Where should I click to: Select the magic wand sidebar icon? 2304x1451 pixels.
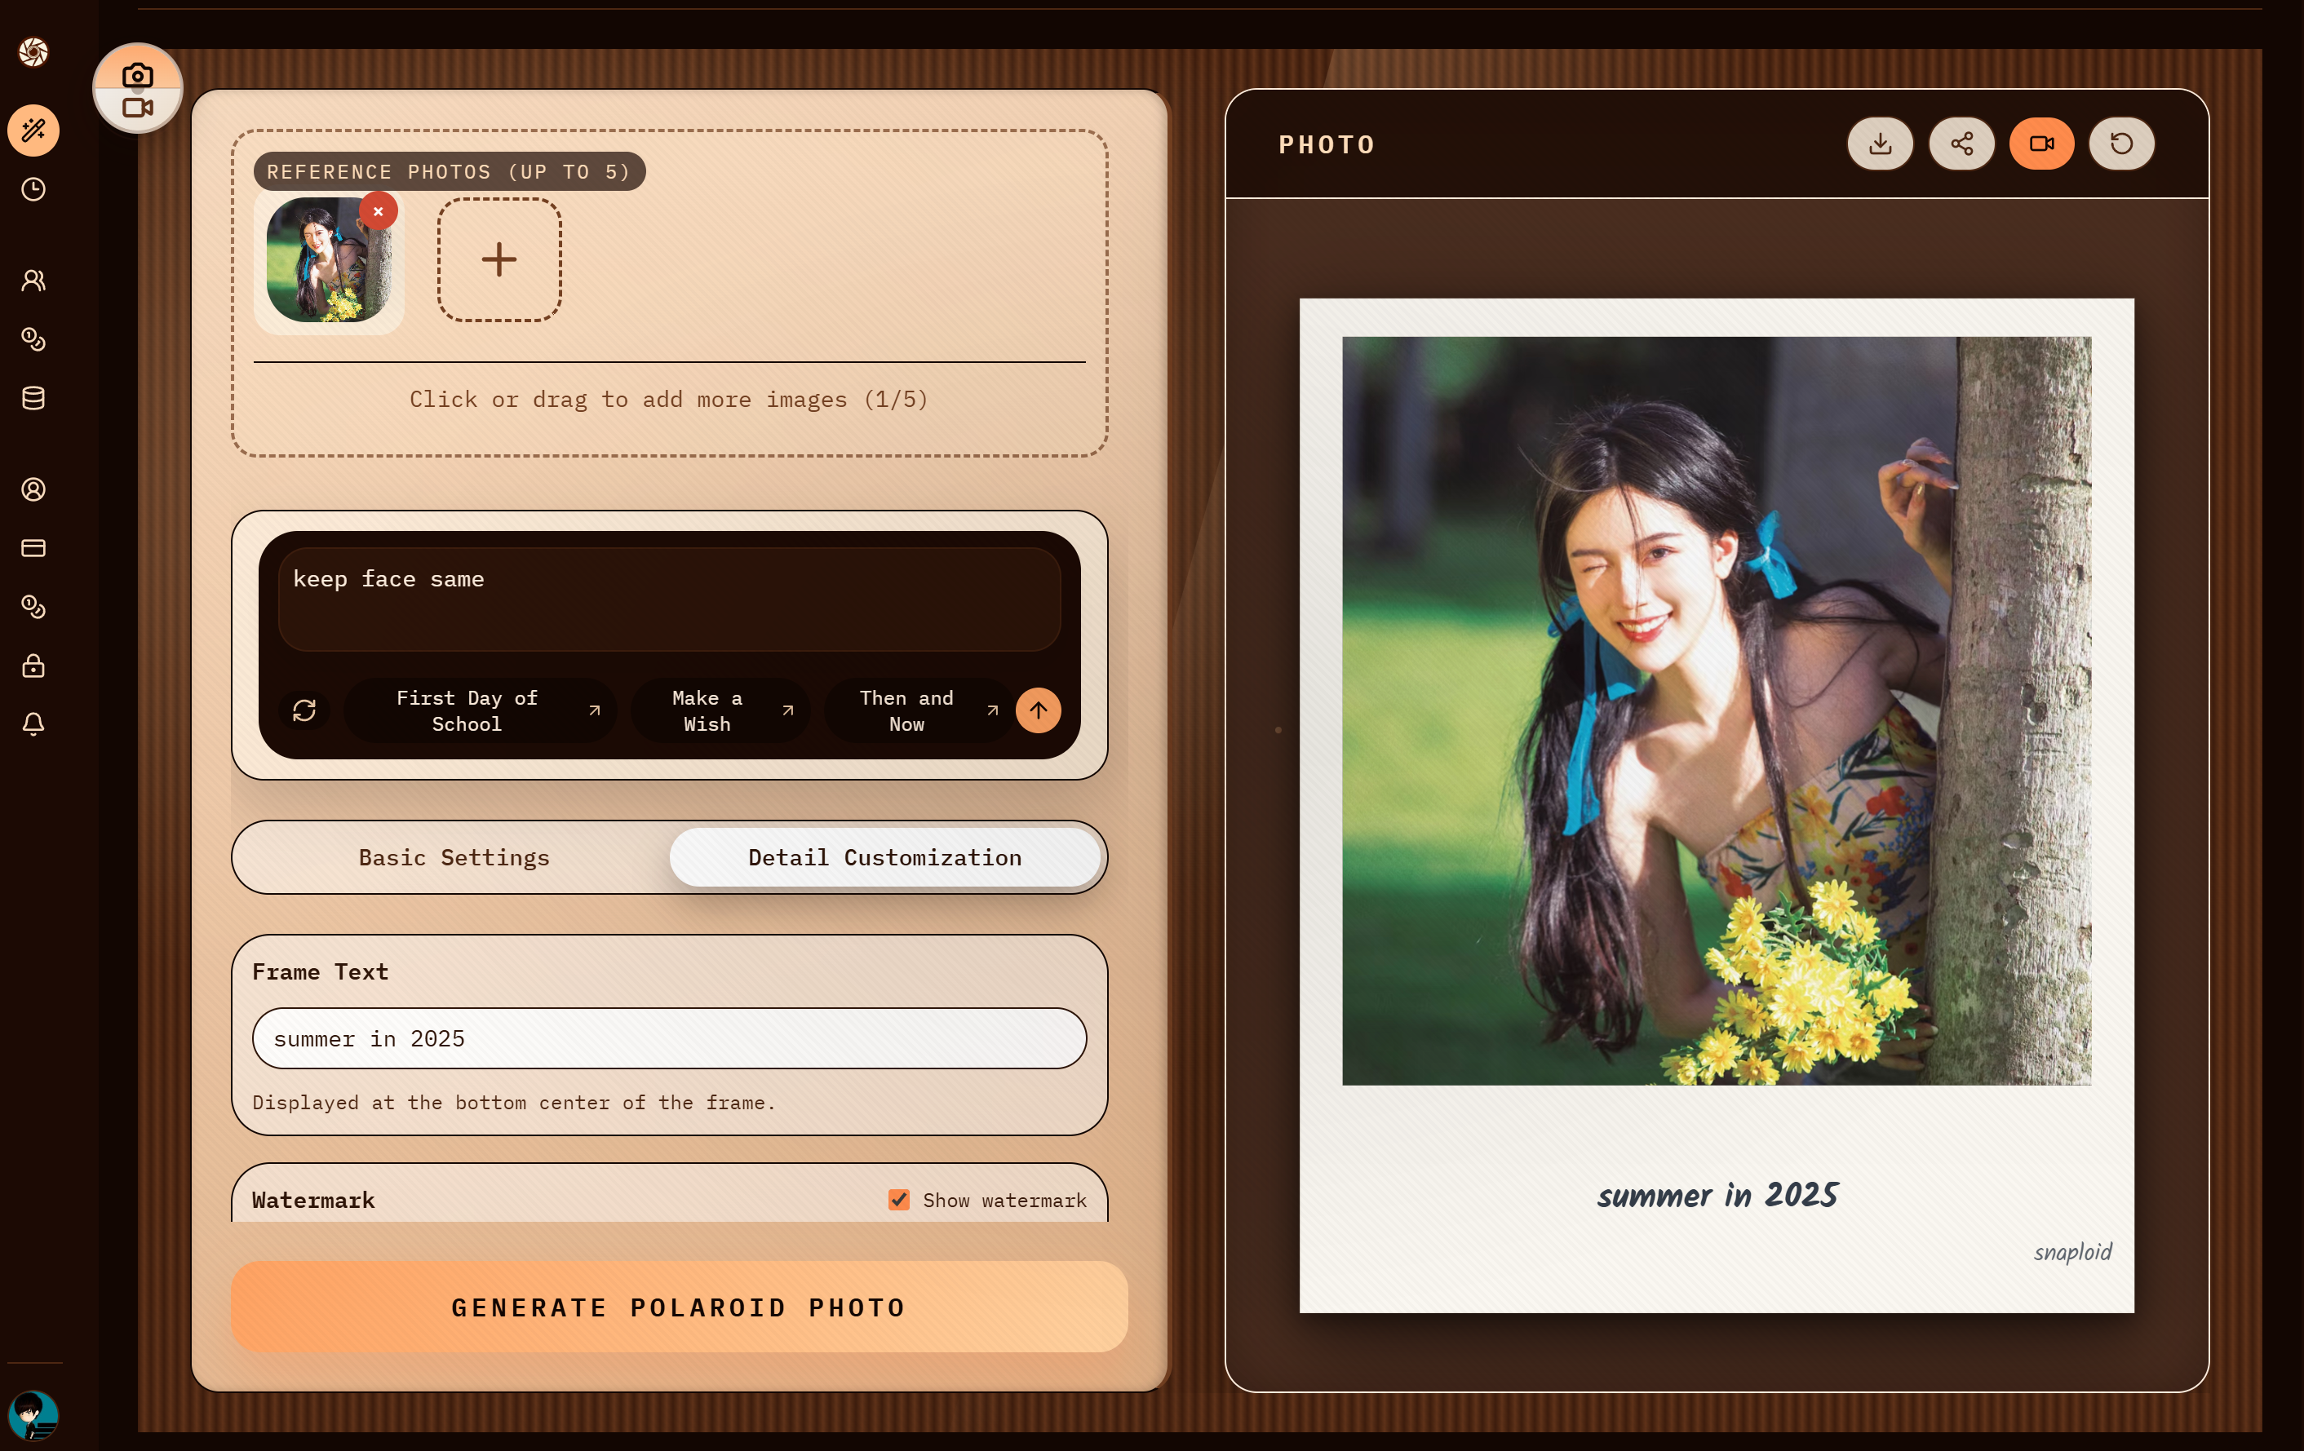click(33, 130)
